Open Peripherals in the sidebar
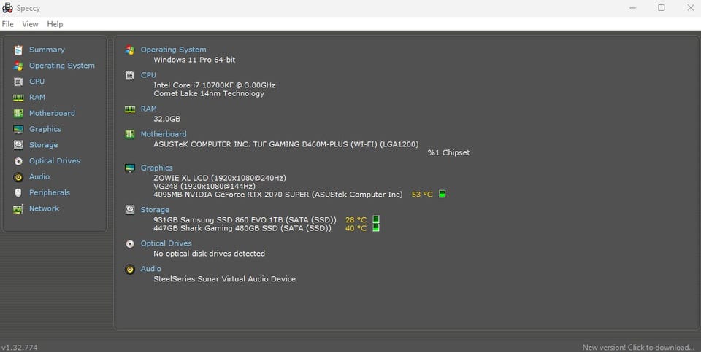Screen dimensions: 701x352 [50, 192]
